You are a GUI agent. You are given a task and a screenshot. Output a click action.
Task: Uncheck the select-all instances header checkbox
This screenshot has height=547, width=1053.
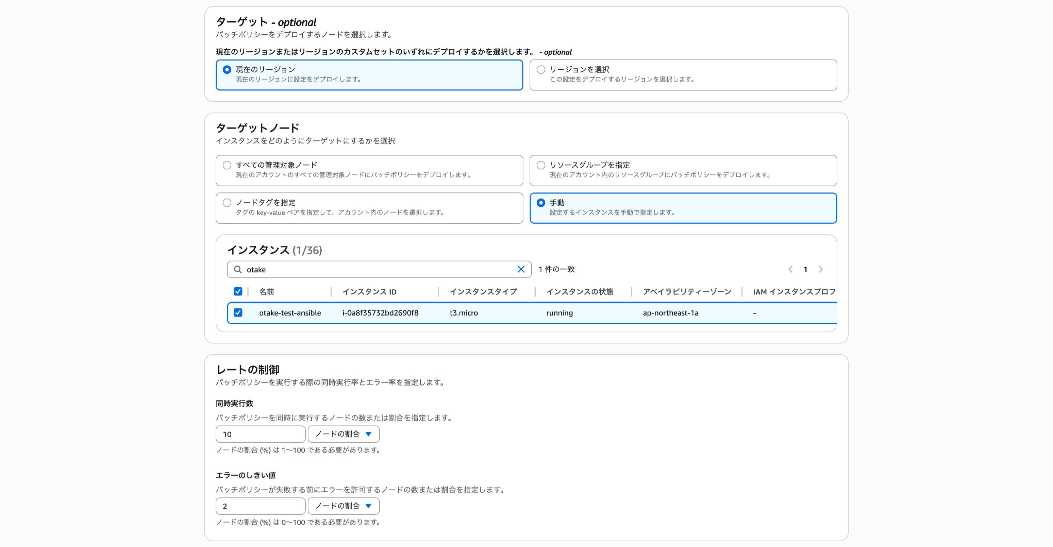[x=238, y=291]
